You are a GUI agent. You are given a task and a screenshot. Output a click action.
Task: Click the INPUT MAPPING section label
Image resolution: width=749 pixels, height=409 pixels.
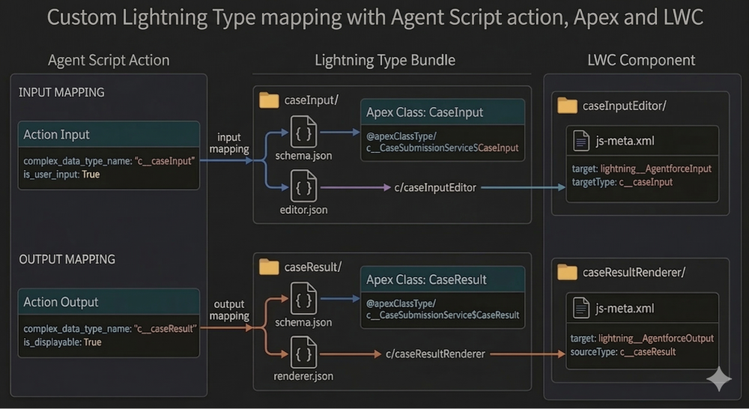(x=61, y=92)
